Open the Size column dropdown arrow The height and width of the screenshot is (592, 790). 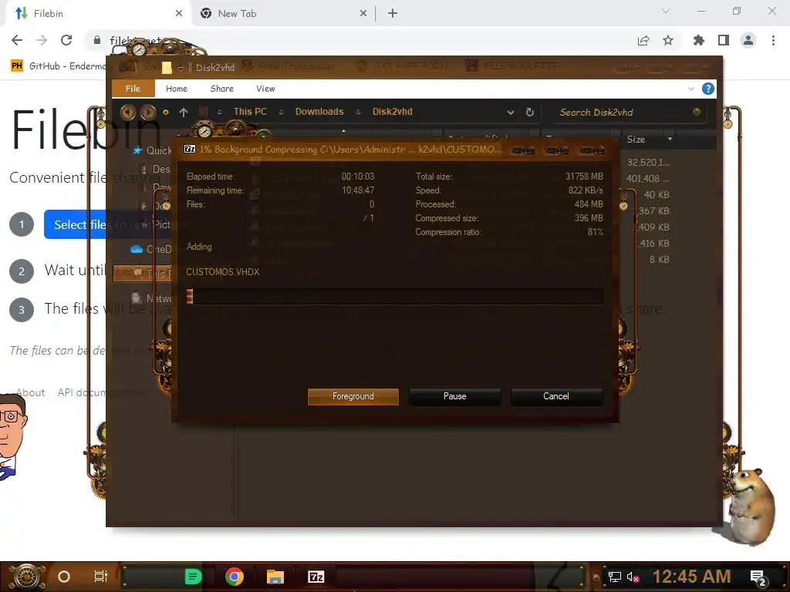[x=670, y=139]
